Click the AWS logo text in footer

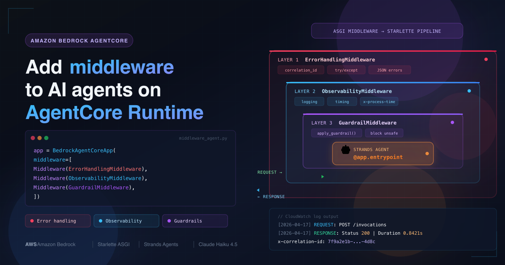pos(31,244)
